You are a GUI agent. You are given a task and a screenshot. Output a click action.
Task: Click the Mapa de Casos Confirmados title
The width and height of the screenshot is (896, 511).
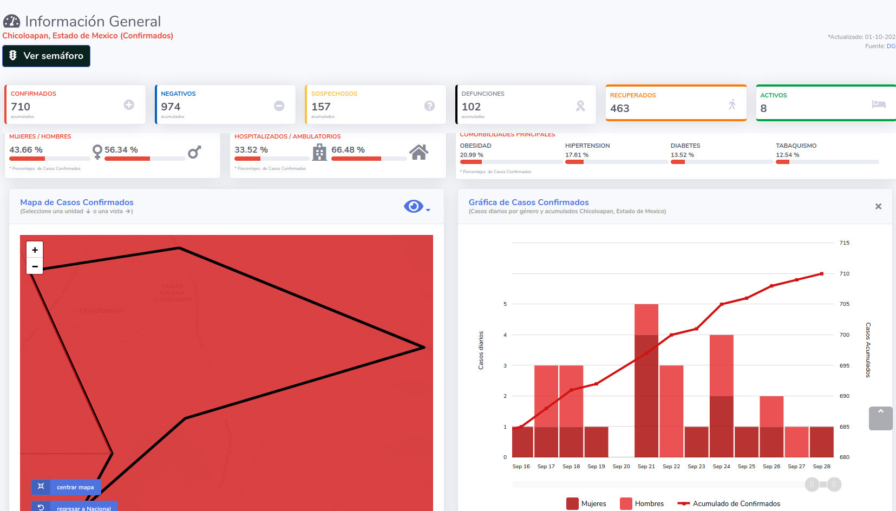tap(77, 202)
